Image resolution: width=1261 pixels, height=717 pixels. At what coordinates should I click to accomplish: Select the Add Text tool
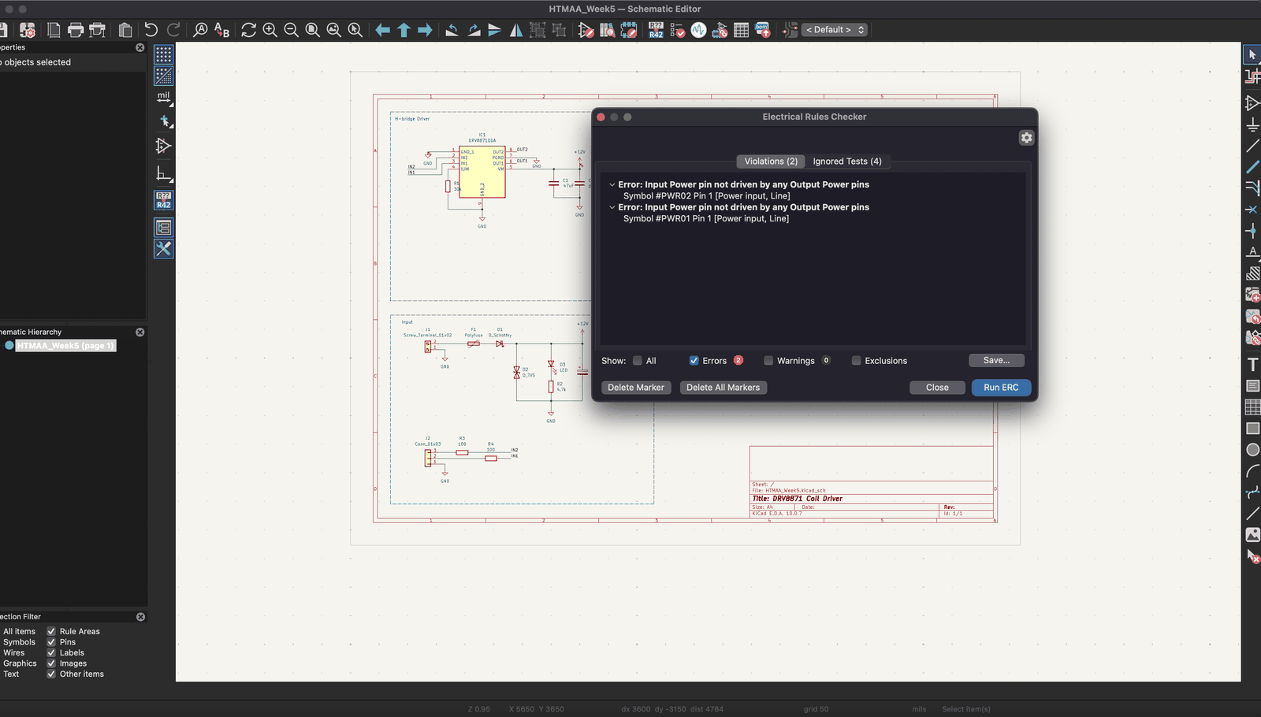[x=1252, y=364]
